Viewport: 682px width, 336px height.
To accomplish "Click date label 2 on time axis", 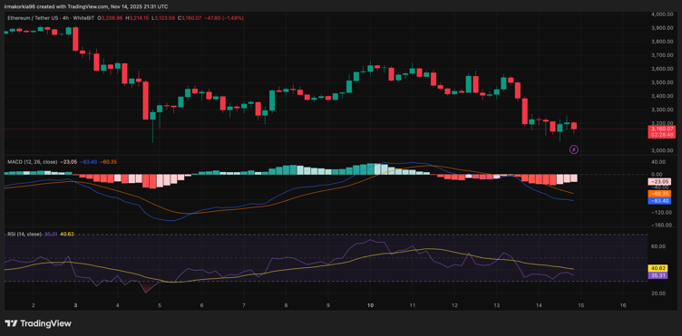I will pos(34,305).
